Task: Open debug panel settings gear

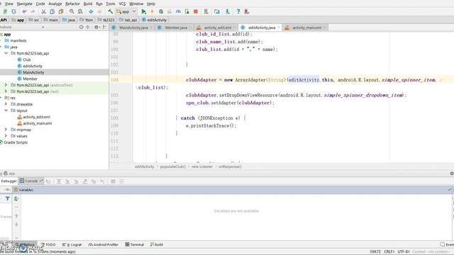Action: (452, 174)
